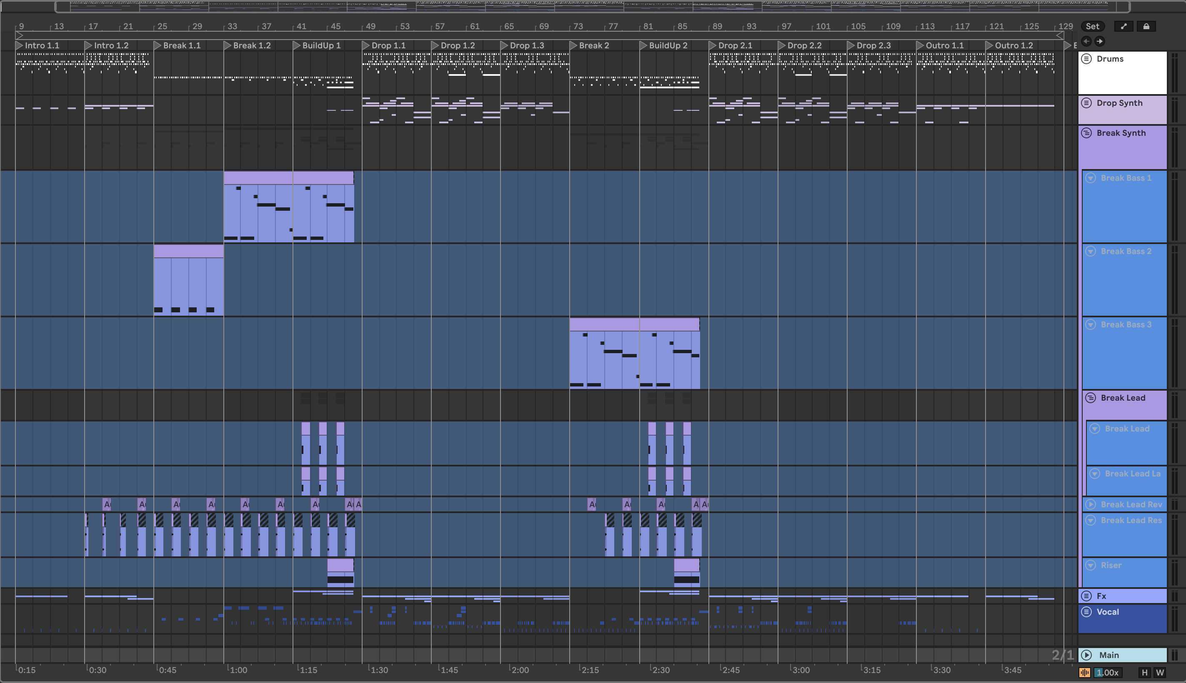Toggle the orange waveform display button

(1085, 673)
